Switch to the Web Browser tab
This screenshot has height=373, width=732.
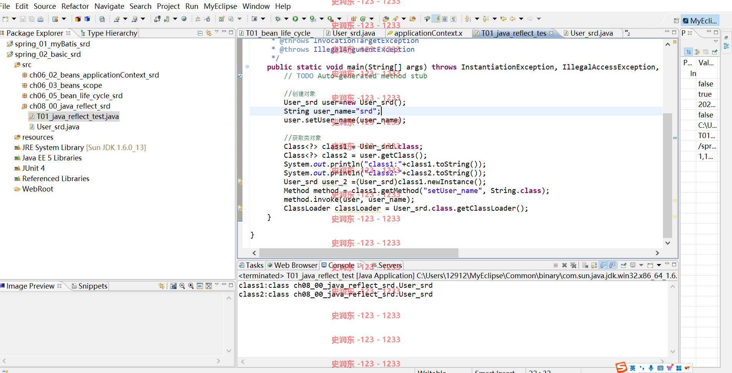pyautogui.click(x=292, y=265)
